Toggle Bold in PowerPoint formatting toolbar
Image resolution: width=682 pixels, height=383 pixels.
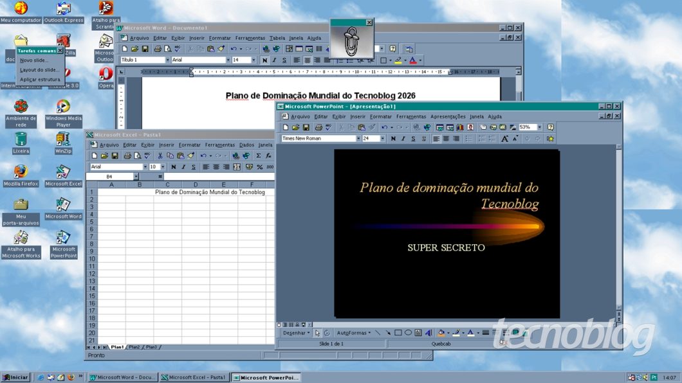point(393,139)
